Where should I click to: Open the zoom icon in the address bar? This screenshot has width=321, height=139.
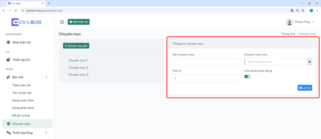pos(297,10)
